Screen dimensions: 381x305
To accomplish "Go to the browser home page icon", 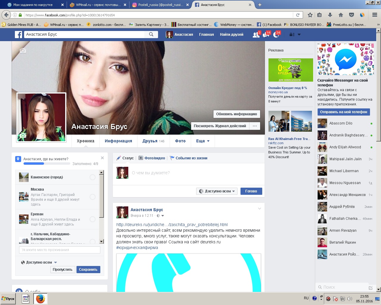I will [341, 15].
